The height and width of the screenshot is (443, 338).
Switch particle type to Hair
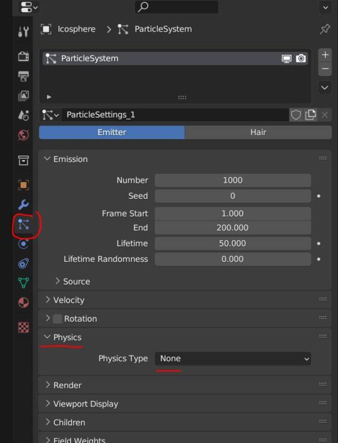click(x=258, y=132)
